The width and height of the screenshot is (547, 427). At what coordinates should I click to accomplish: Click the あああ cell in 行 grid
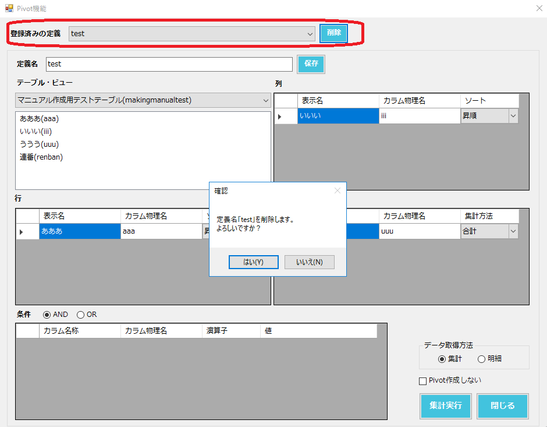click(80, 231)
